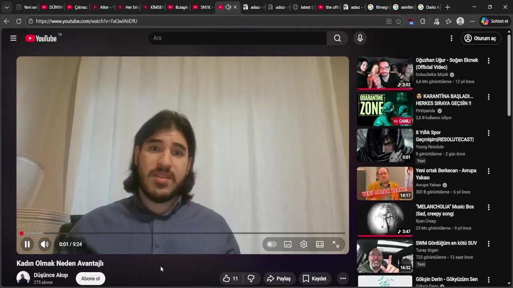Toggle the autoplay switch in the player
The width and height of the screenshot is (513, 288).
(271, 244)
